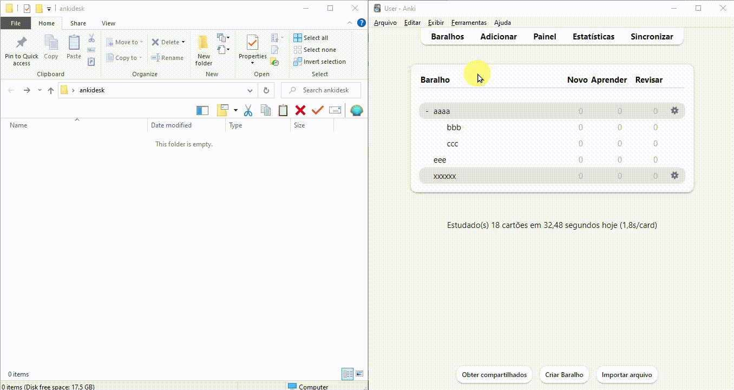Expand the address bar history dropdown
Image resolution: width=734 pixels, height=390 pixels.
tap(250, 90)
